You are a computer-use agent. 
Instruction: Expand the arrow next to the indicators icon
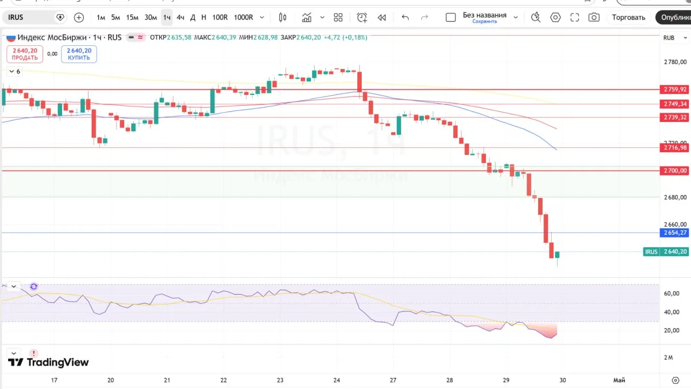point(322,17)
